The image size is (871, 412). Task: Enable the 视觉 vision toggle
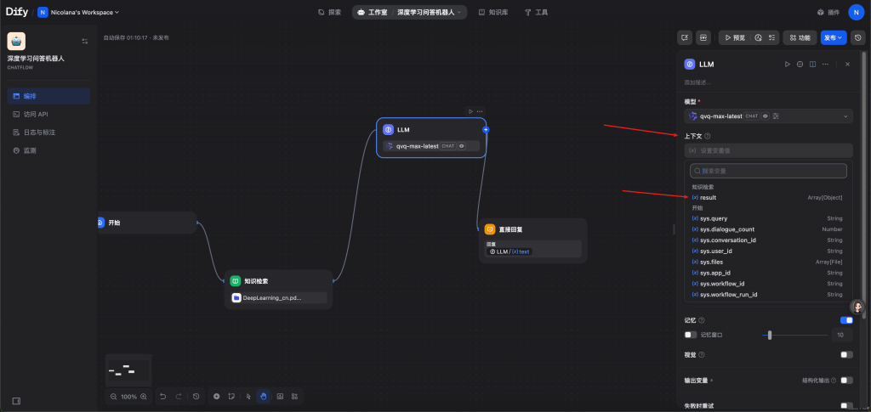coord(846,354)
